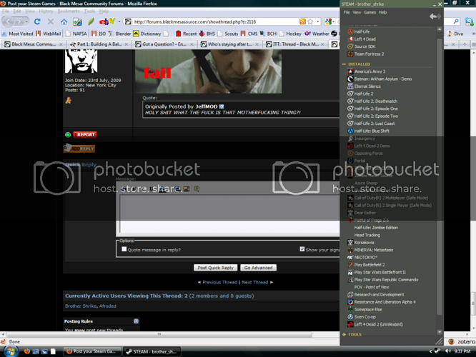
Task: Go to Firefox home page icon
Action: (64, 21)
